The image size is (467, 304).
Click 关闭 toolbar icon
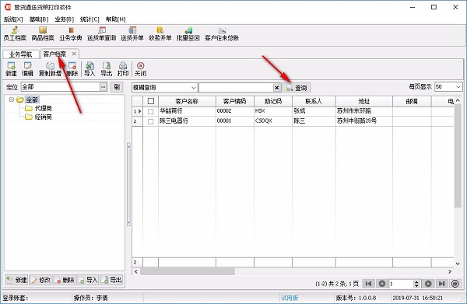click(140, 69)
